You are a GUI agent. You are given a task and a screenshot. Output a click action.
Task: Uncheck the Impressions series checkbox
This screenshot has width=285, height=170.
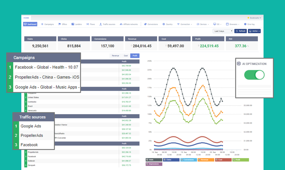pyautogui.click(x=147, y=164)
